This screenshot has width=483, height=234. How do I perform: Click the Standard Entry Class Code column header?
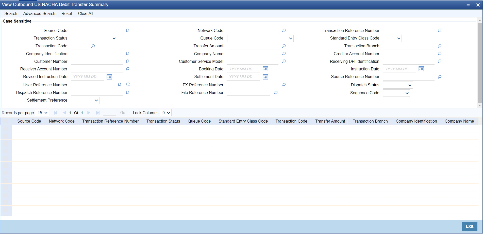243,121
